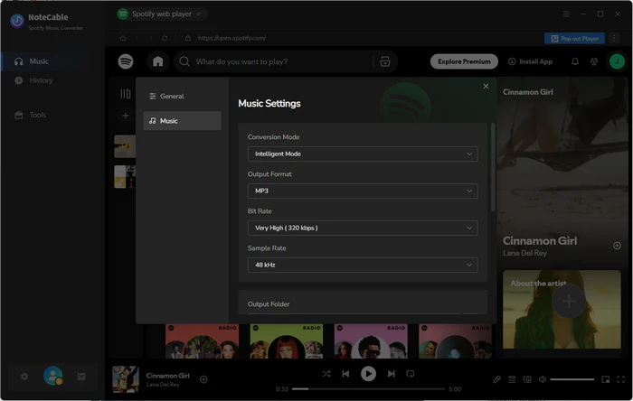The image size is (633, 401).
Task: Open the user profile avatar J
Action: pyautogui.click(x=617, y=61)
